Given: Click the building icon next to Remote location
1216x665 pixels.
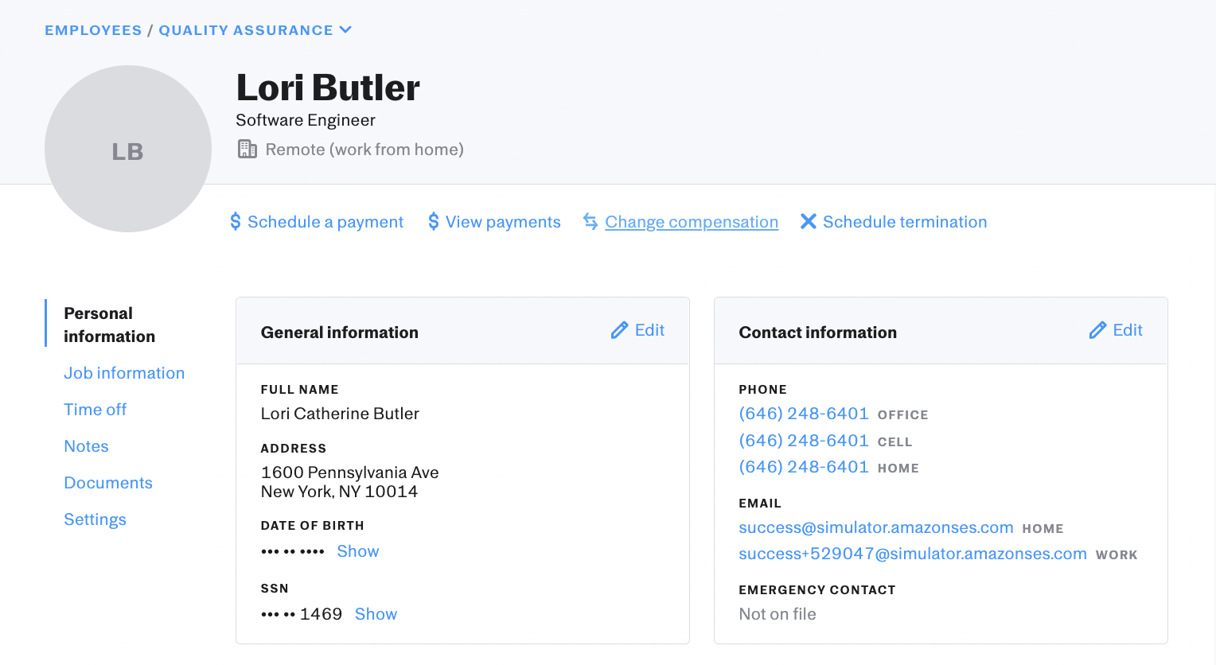Looking at the screenshot, I should click(247, 150).
